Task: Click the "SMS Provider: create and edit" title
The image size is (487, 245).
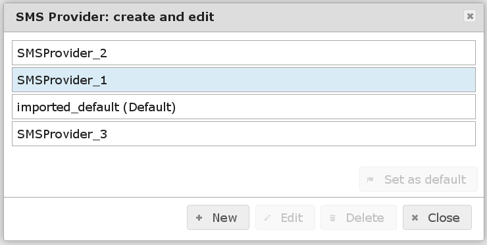Action: point(115,16)
